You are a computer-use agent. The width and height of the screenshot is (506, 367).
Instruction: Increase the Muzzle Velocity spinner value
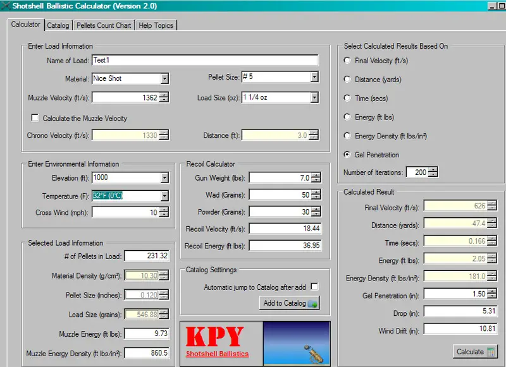(x=164, y=95)
